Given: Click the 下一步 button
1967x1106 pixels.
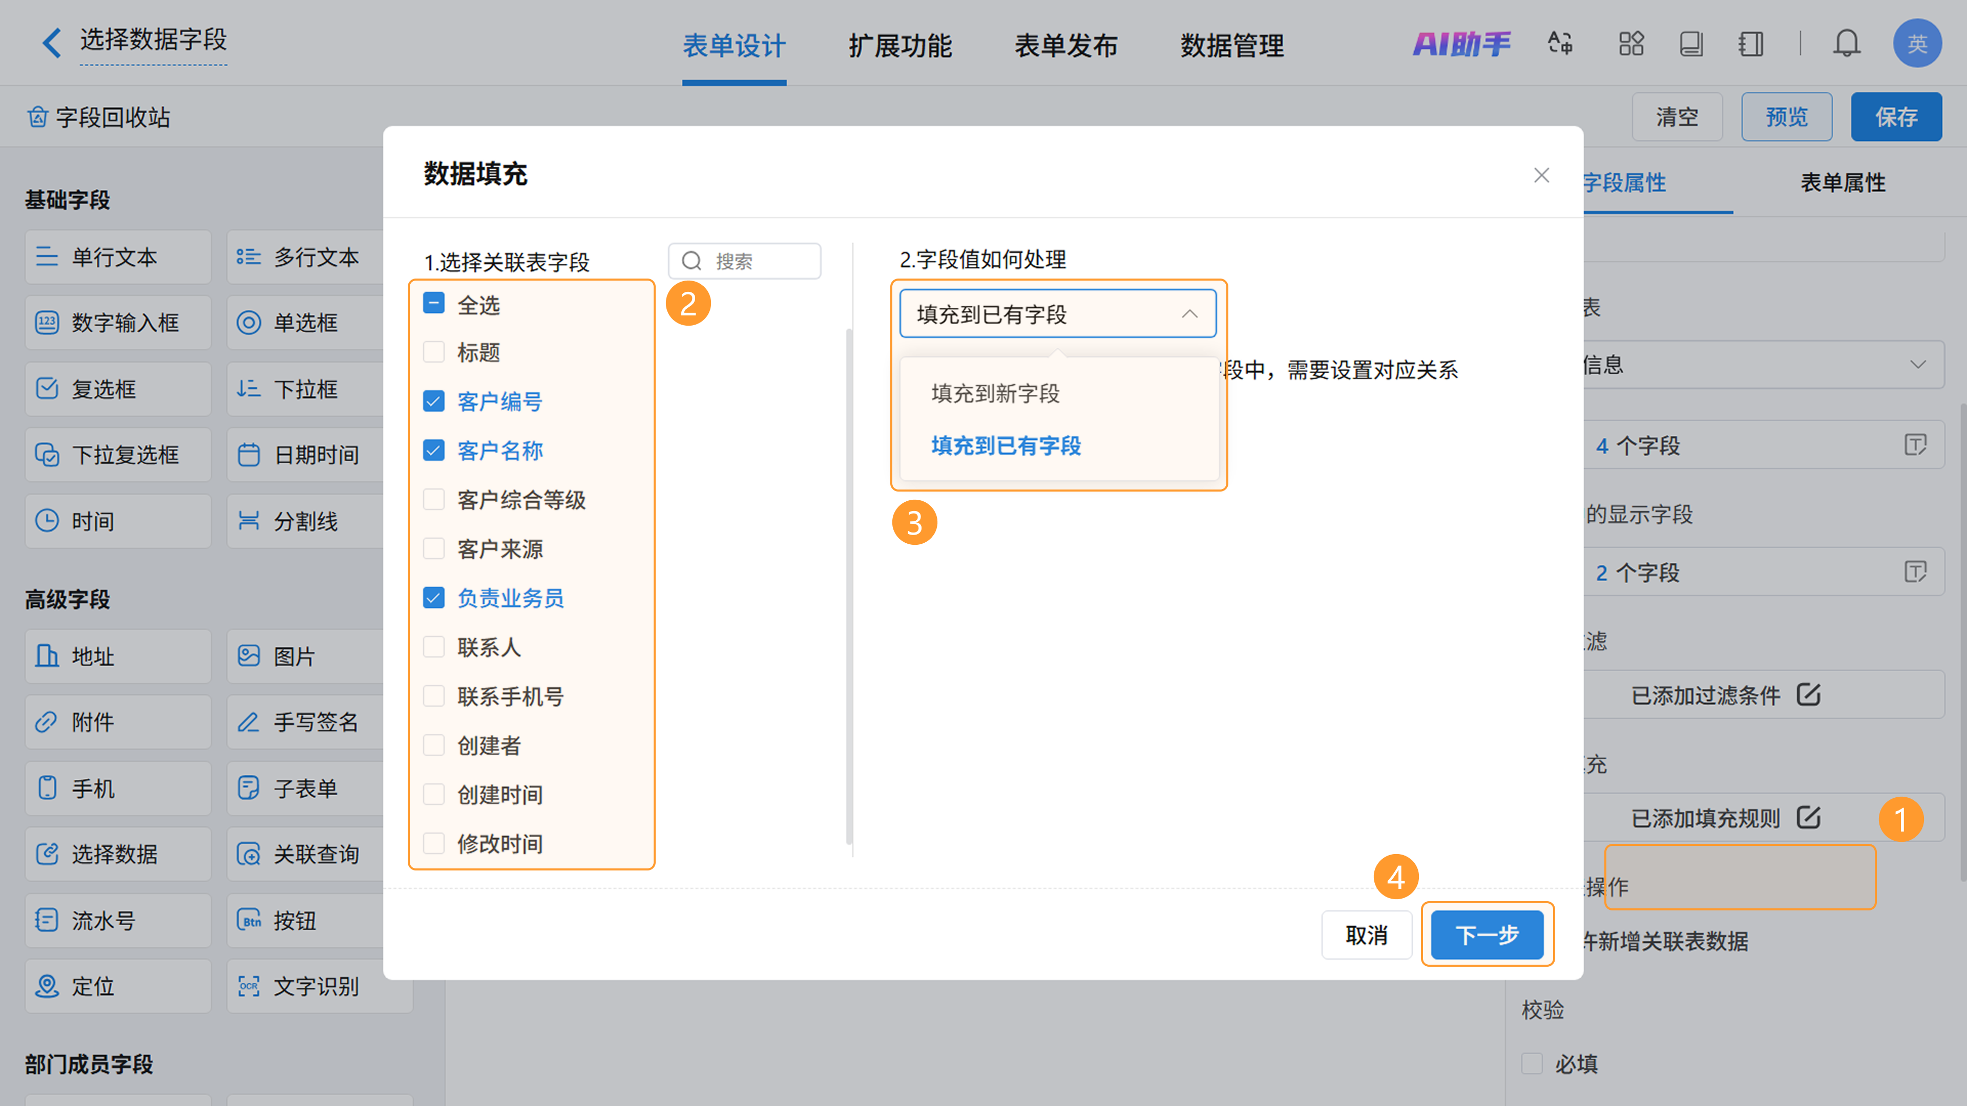Looking at the screenshot, I should point(1487,935).
